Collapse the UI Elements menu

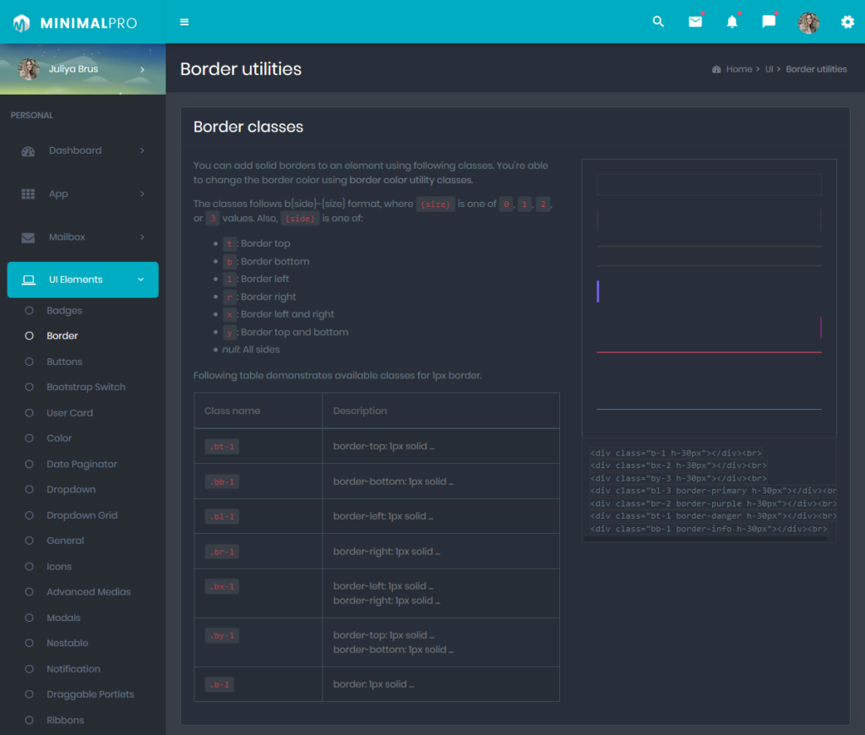tap(83, 280)
